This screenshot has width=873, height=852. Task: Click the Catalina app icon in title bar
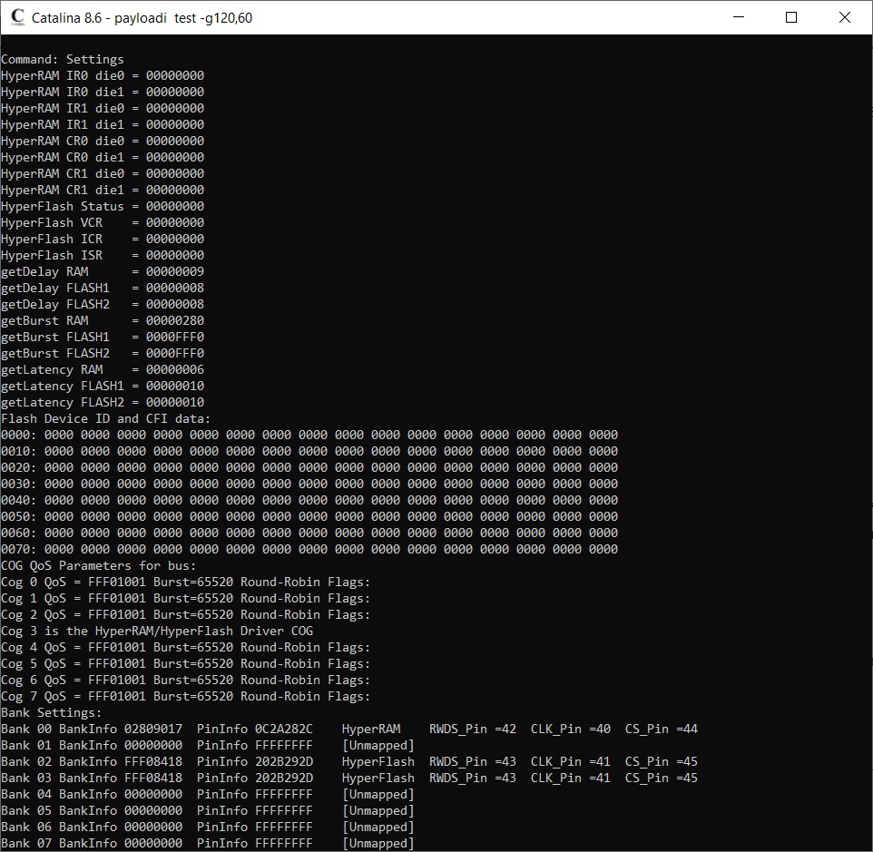pos(18,17)
